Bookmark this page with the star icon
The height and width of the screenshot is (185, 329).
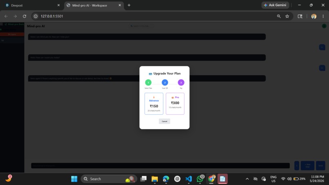click(x=287, y=16)
